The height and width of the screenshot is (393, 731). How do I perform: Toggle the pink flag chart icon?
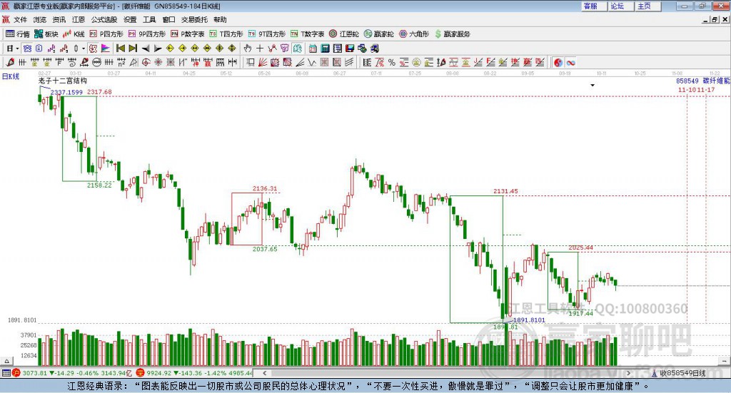[106, 49]
